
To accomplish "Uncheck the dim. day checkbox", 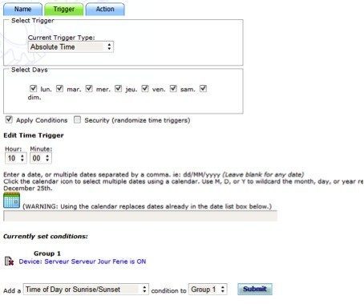I will (204, 88).
